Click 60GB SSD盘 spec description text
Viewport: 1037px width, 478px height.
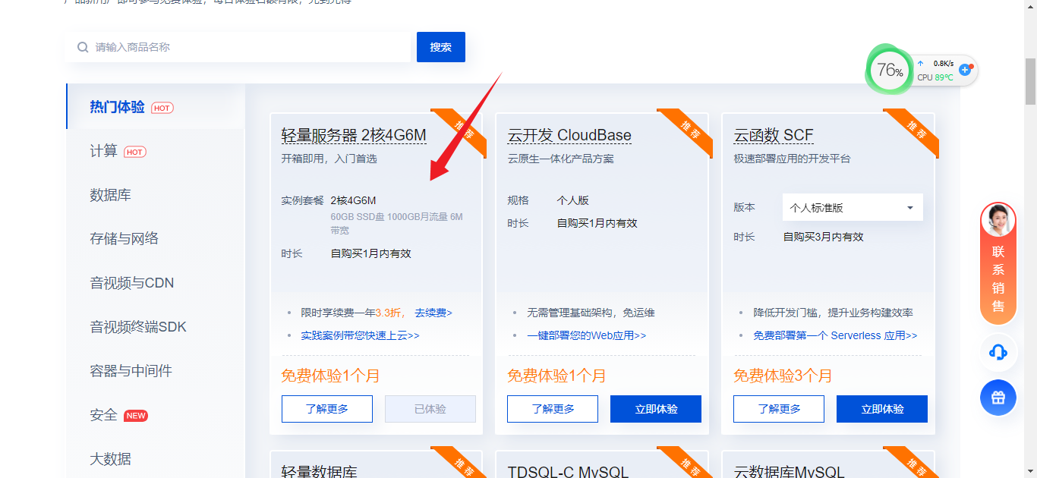tap(396, 223)
